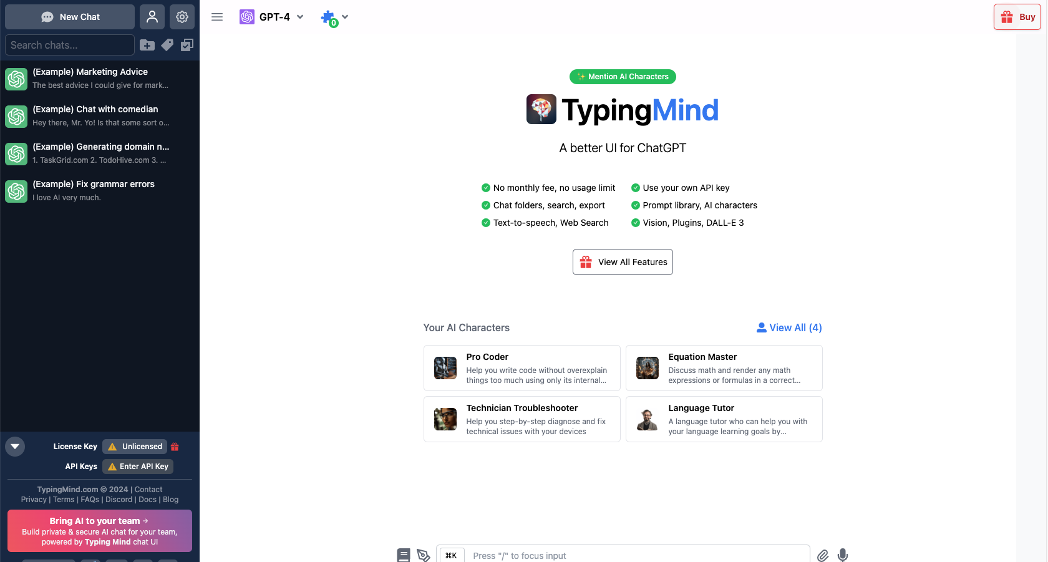Open the Contact link
1048x562 pixels.
[x=148, y=490]
